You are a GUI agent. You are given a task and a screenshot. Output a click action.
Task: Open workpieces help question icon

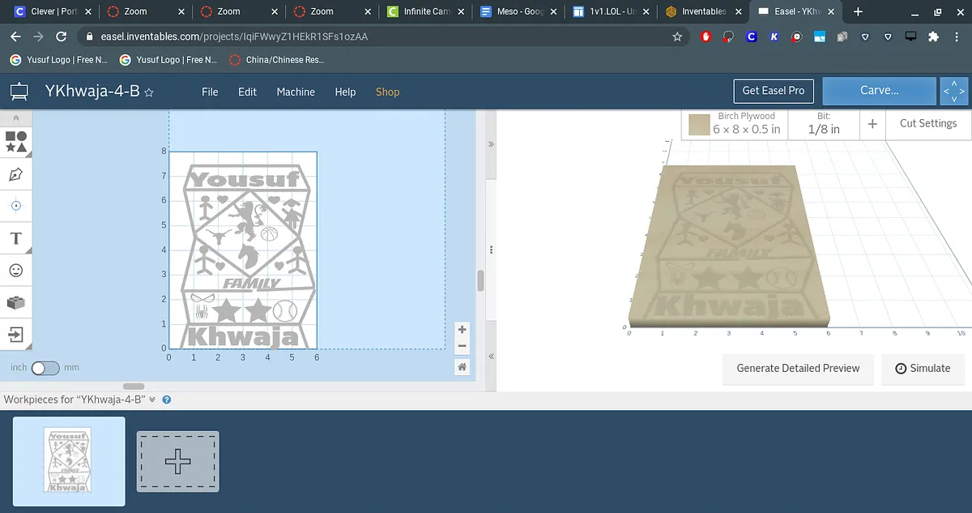[167, 400]
